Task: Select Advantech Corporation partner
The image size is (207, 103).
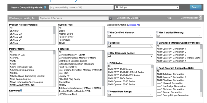Action: (22, 70)
